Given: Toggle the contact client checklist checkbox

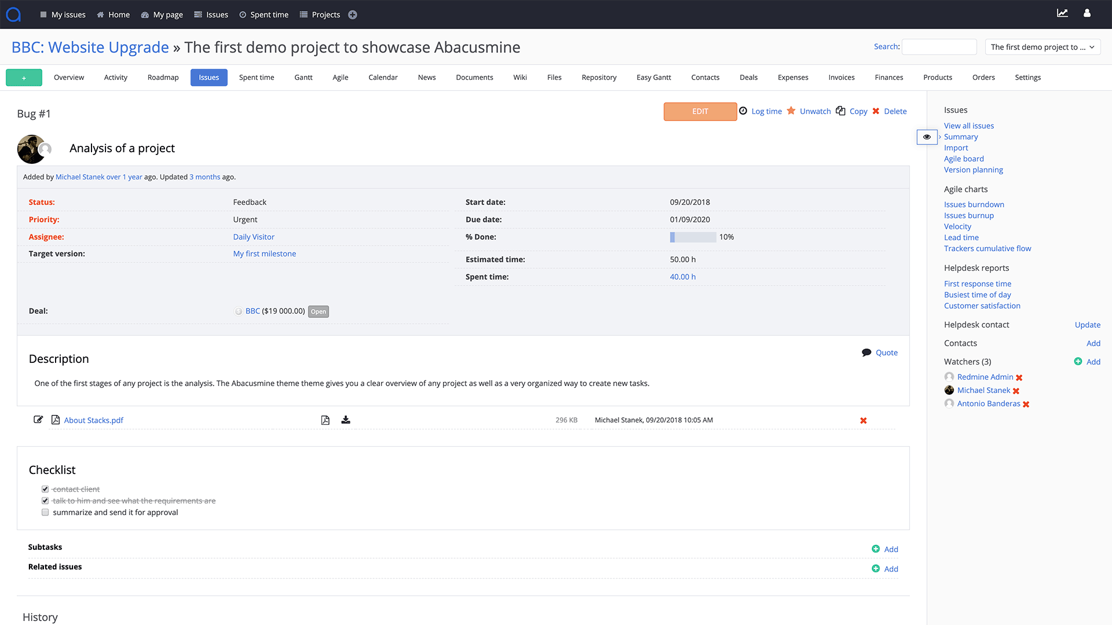Looking at the screenshot, I should [x=45, y=488].
